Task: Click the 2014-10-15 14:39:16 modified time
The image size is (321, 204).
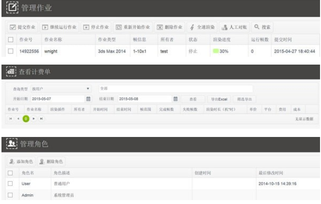Action: tap(277, 184)
